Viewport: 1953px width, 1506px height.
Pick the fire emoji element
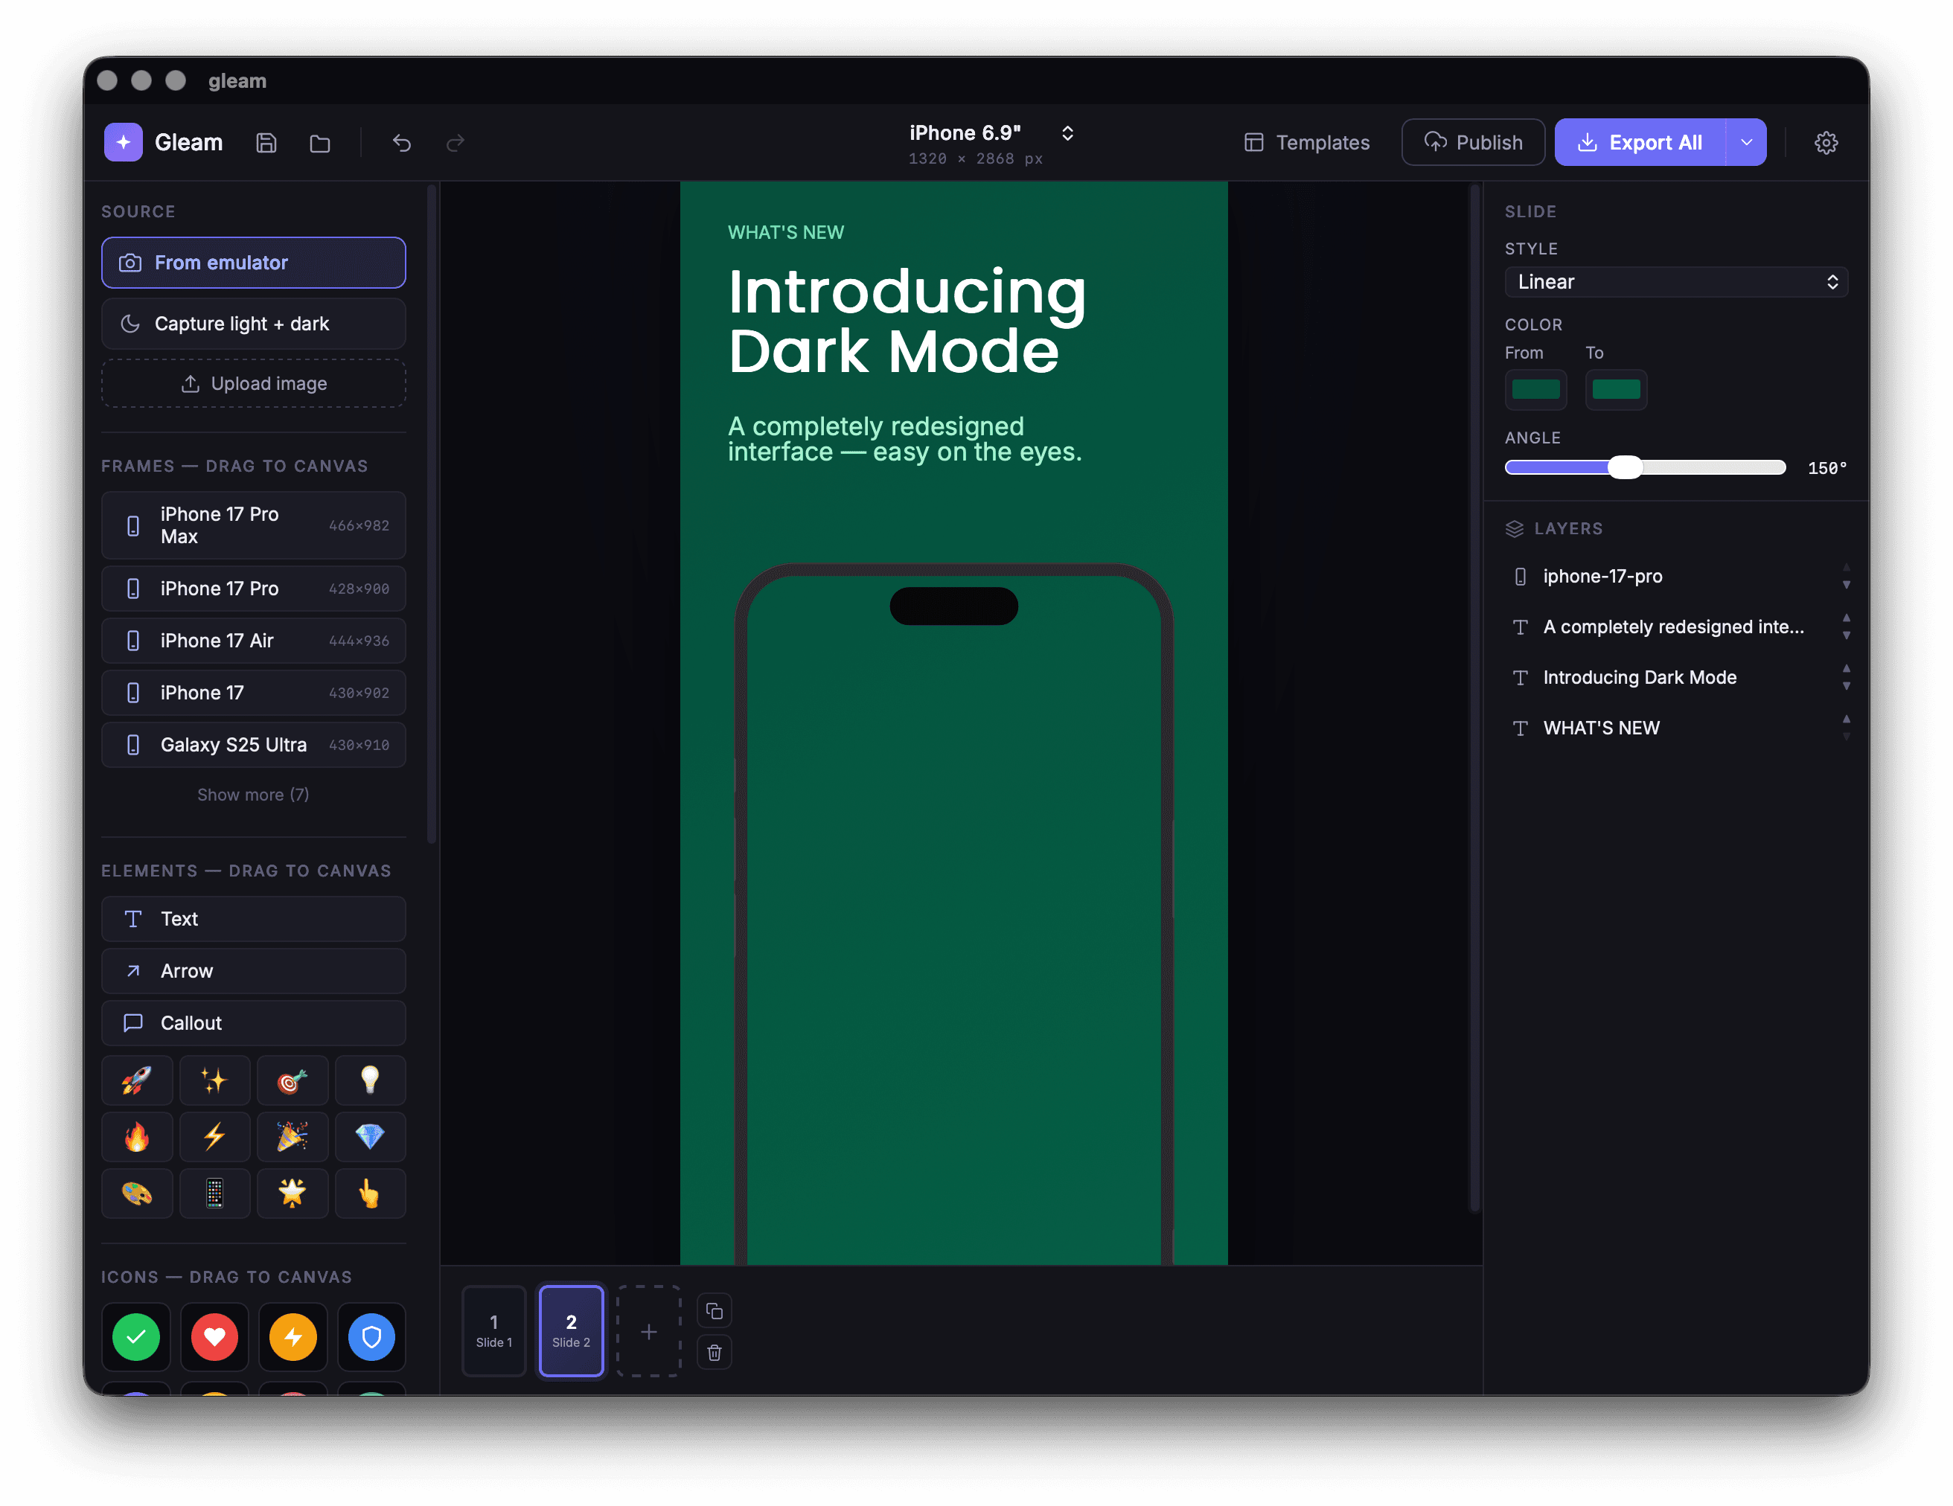[137, 1136]
